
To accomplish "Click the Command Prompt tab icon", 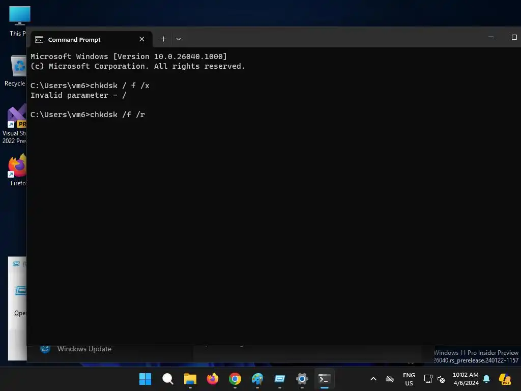I will pyautogui.click(x=39, y=40).
